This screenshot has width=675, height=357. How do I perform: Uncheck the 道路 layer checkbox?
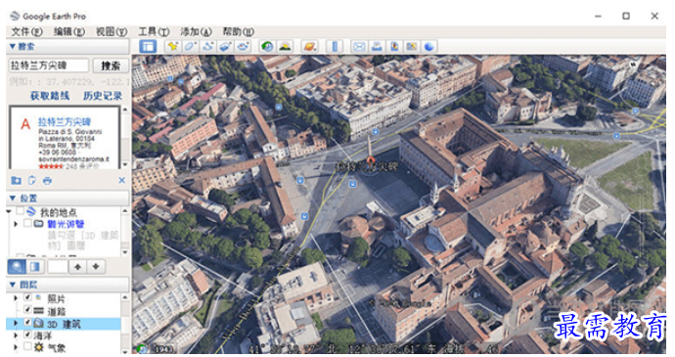(27, 310)
